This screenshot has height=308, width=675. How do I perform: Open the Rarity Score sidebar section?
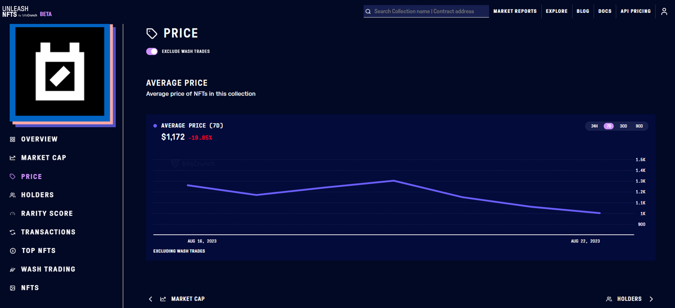coord(47,214)
